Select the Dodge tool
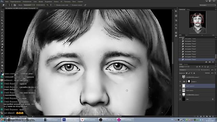The image size is (217, 122). tap(2, 50)
